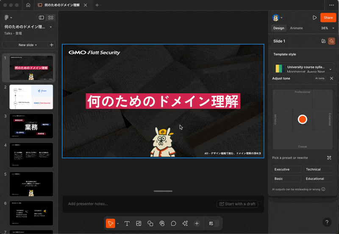The width and height of the screenshot is (339, 234).
Task: Choose the Basic tone preset
Action: tap(286, 178)
